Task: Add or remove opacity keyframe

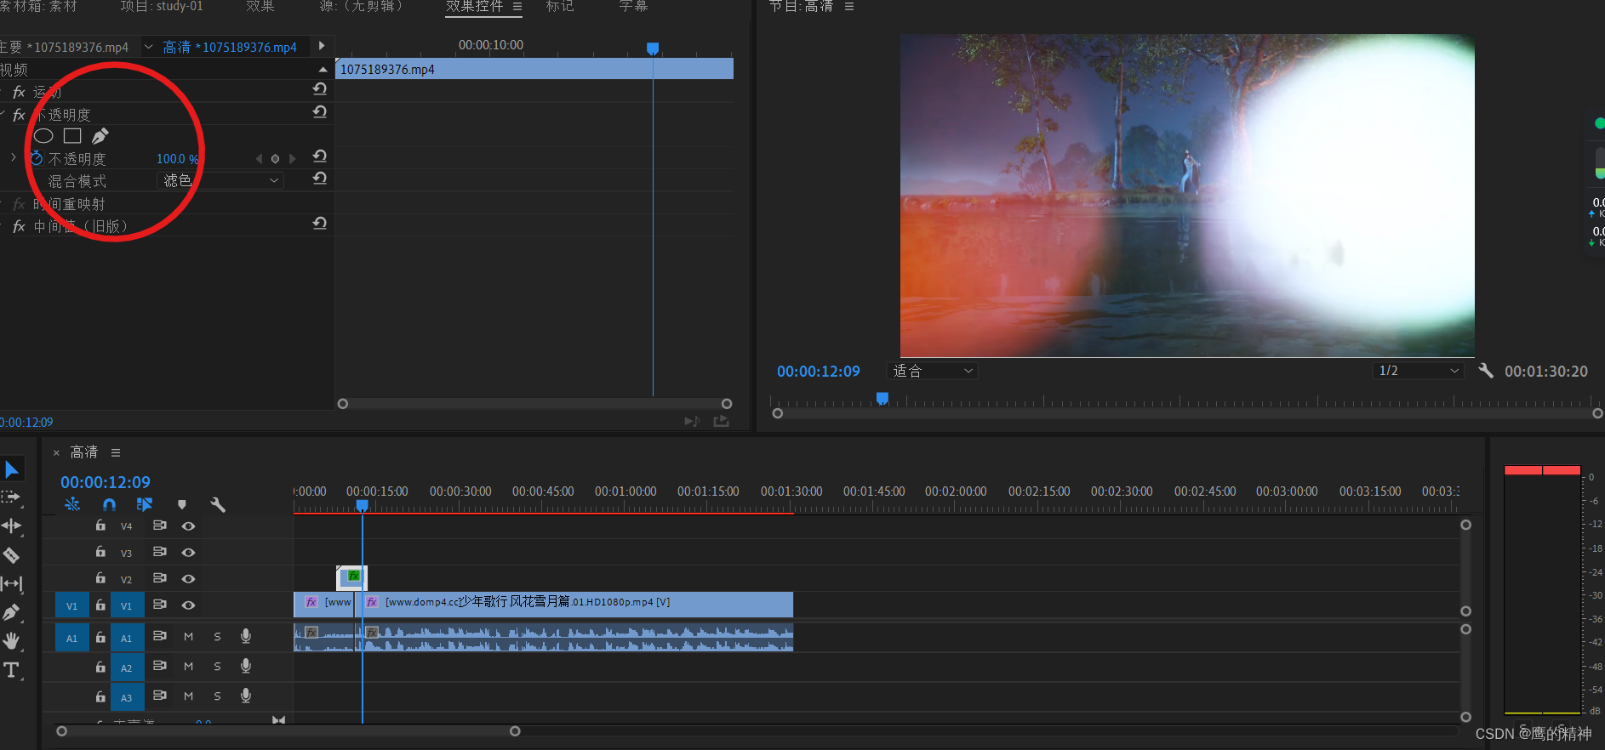Action: point(275,159)
